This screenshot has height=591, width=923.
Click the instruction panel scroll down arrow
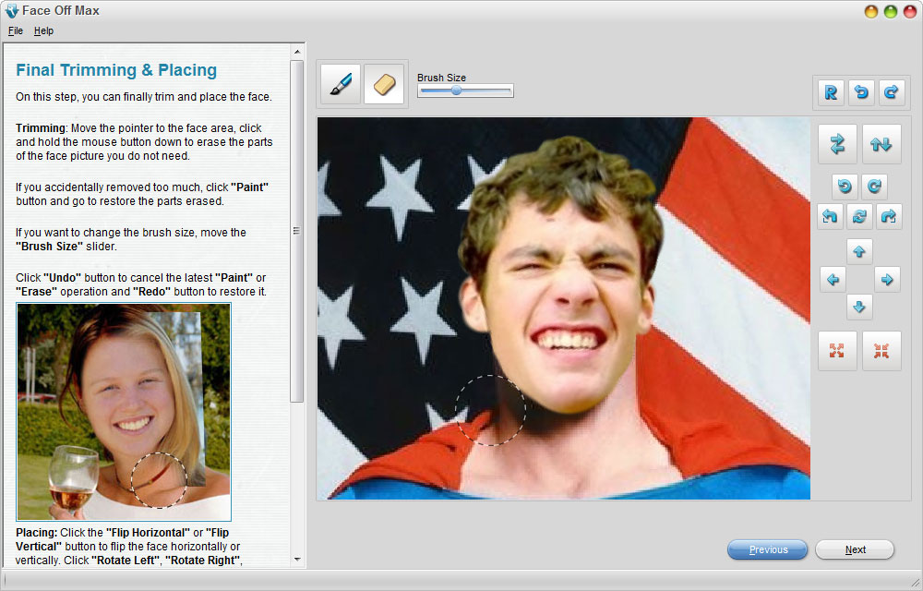click(x=297, y=560)
